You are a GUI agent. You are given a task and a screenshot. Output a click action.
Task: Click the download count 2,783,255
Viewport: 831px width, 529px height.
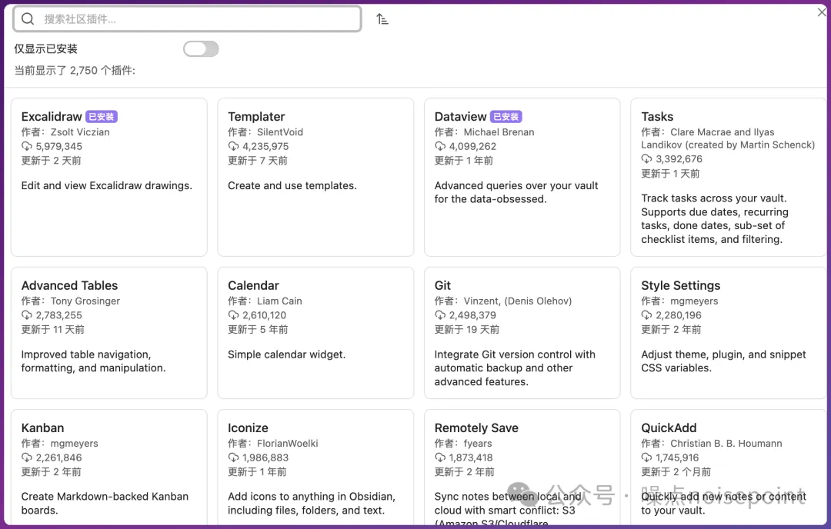click(x=58, y=315)
